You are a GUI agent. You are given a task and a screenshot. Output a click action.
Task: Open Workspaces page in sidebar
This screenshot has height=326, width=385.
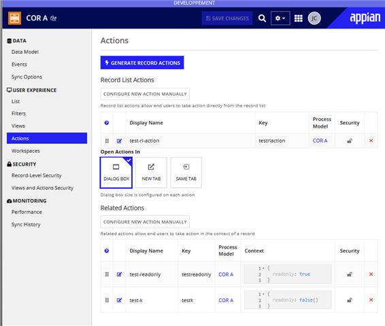[26, 151]
